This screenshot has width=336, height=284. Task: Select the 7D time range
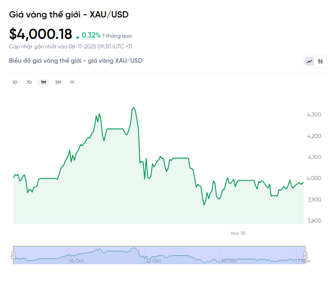pos(29,82)
